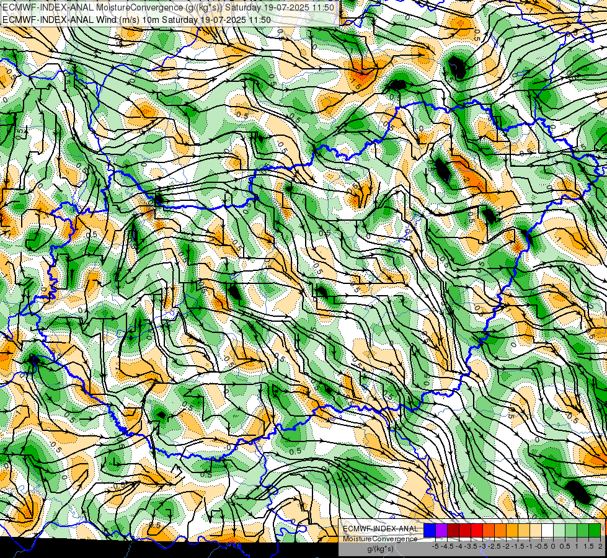The image size is (607, 558).
Task: Select the legend swatch between -2.5 and -2
Action: (x=500, y=530)
